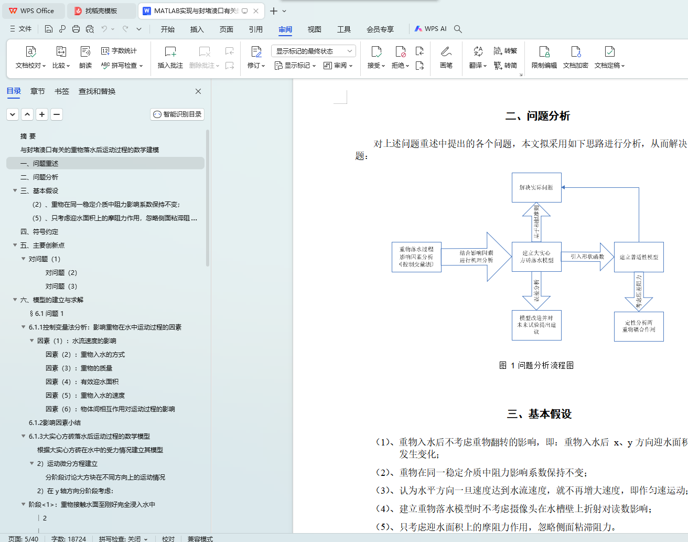Click the search magnifier icon beside WPS AI
Image resolution: width=688 pixels, height=542 pixels.
[458, 29]
